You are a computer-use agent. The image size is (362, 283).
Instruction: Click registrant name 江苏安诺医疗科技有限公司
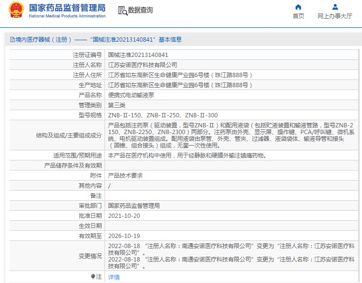tap(143, 65)
